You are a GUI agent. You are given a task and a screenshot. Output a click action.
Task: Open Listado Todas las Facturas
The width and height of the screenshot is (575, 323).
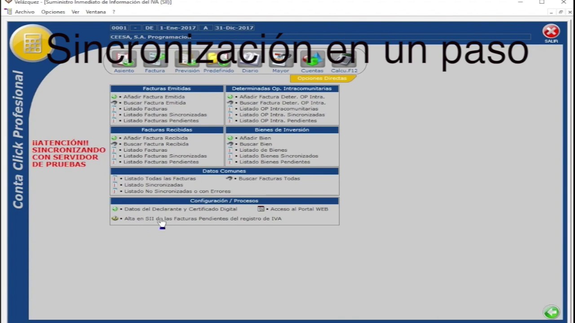(160, 179)
